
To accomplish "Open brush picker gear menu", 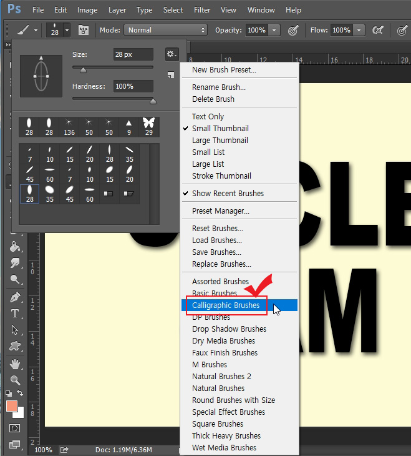I will [172, 54].
